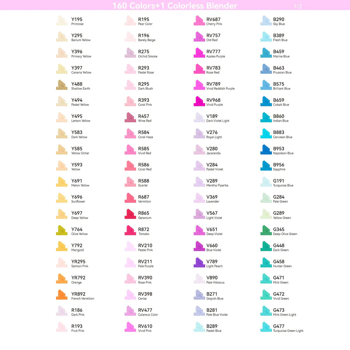Click the B883 Cerulean Blue swatch
This screenshot has width=350, height=350.
pos(266,134)
